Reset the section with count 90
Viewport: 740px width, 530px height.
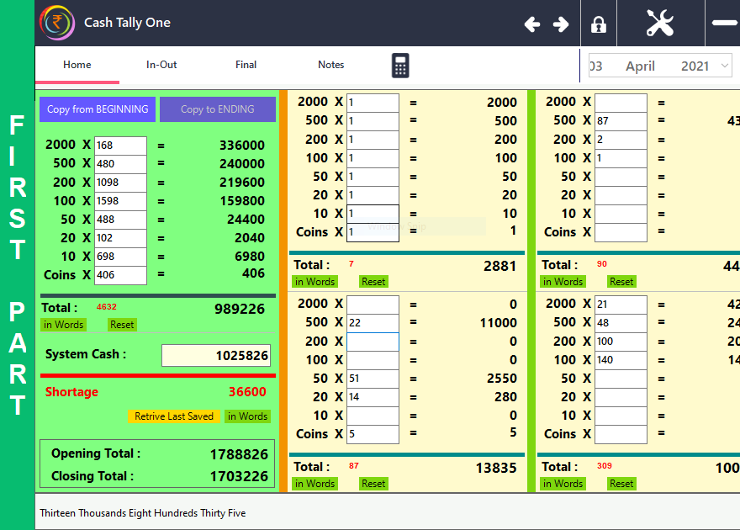pyautogui.click(x=621, y=282)
